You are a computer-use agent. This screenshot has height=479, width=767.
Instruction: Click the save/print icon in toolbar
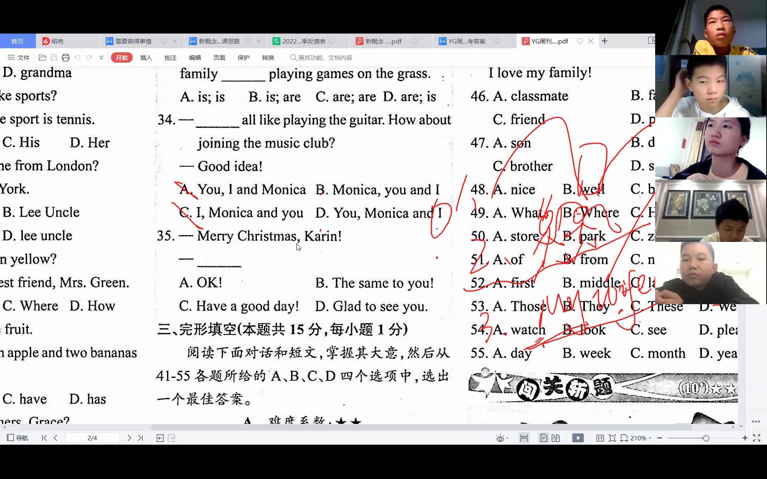(66, 57)
